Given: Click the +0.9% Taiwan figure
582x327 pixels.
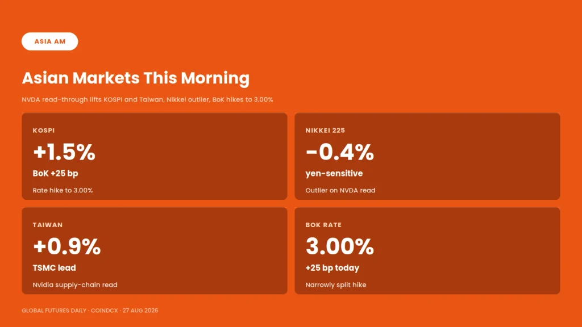Looking at the screenshot, I should (x=67, y=246).
